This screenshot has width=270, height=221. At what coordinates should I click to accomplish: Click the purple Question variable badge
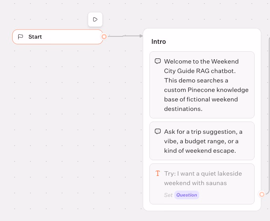tap(187, 195)
